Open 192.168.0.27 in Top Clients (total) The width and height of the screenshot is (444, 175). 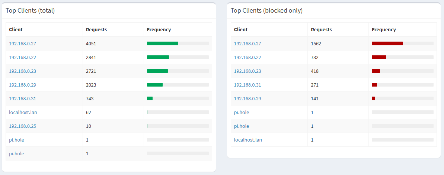pos(22,43)
